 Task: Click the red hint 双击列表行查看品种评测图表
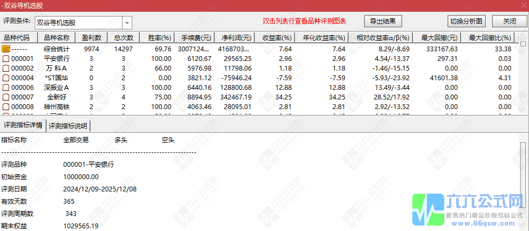point(304,21)
